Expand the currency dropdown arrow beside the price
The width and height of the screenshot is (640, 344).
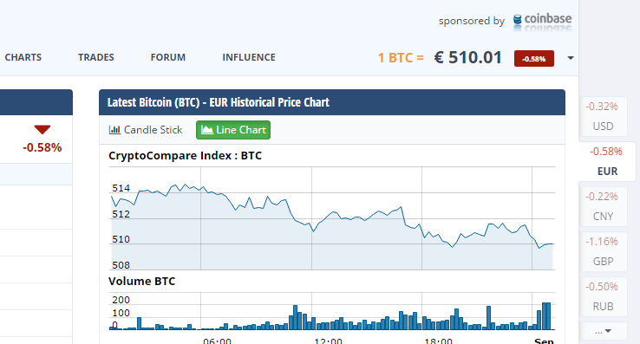pyautogui.click(x=571, y=58)
